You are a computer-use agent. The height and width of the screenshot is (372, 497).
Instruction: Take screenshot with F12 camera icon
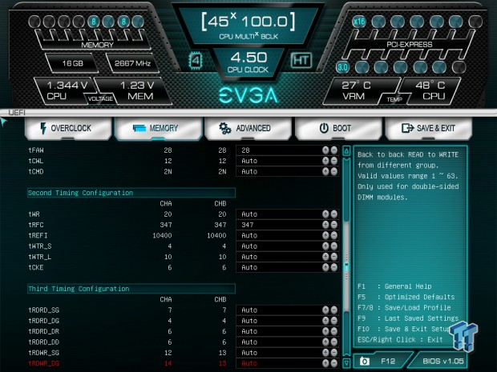tap(365, 361)
